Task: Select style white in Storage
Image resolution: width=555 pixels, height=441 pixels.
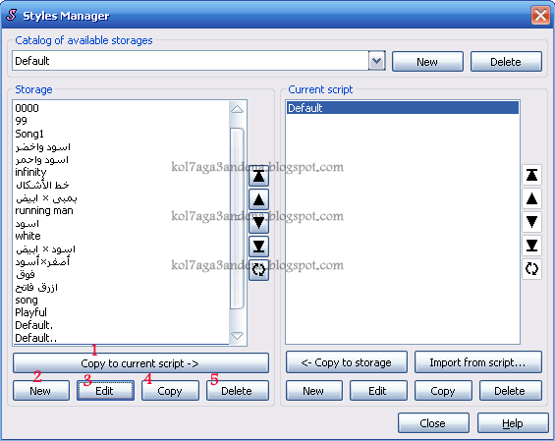Action: 121,236
